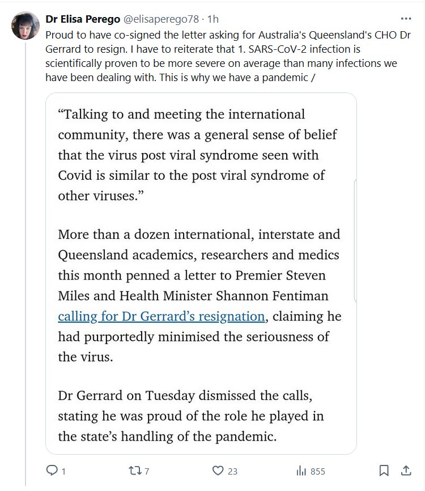Bookmark this tweet
This screenshot has height=491, width=425.
(x=384, y=471)
